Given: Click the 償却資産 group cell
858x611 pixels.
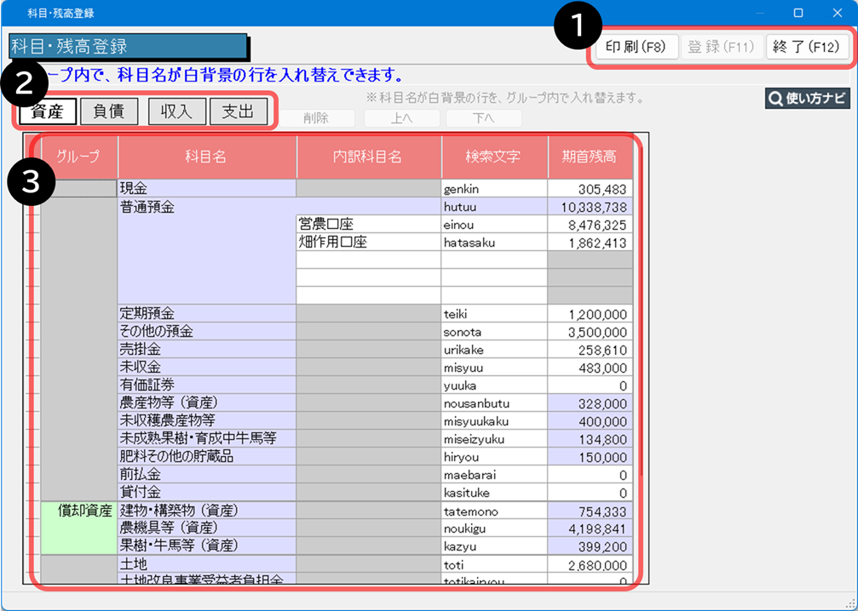Looking at the screenshot, I should (x=78, y=511).
